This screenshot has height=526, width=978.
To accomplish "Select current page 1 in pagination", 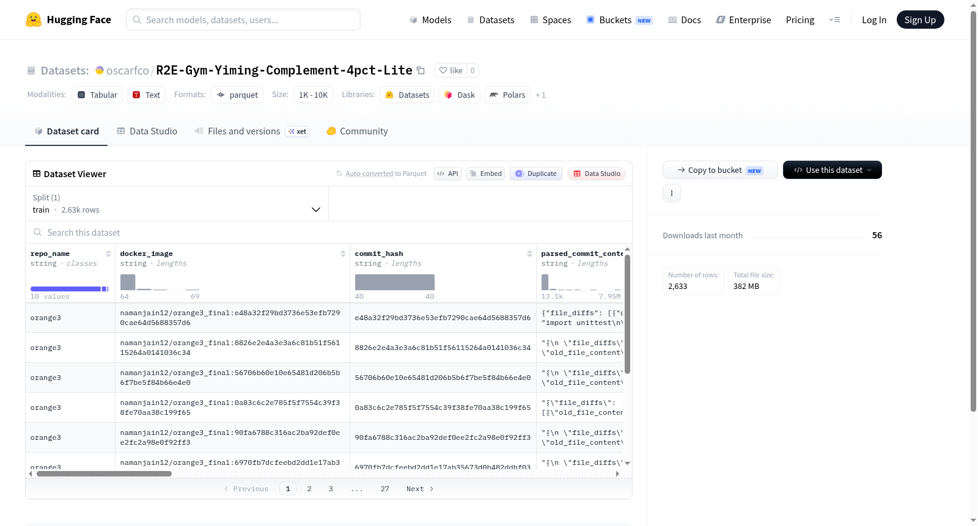I will pos(288,489).
